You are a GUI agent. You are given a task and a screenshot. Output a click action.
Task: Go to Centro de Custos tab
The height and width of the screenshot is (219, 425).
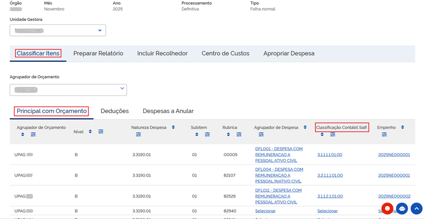click(226, 54)
